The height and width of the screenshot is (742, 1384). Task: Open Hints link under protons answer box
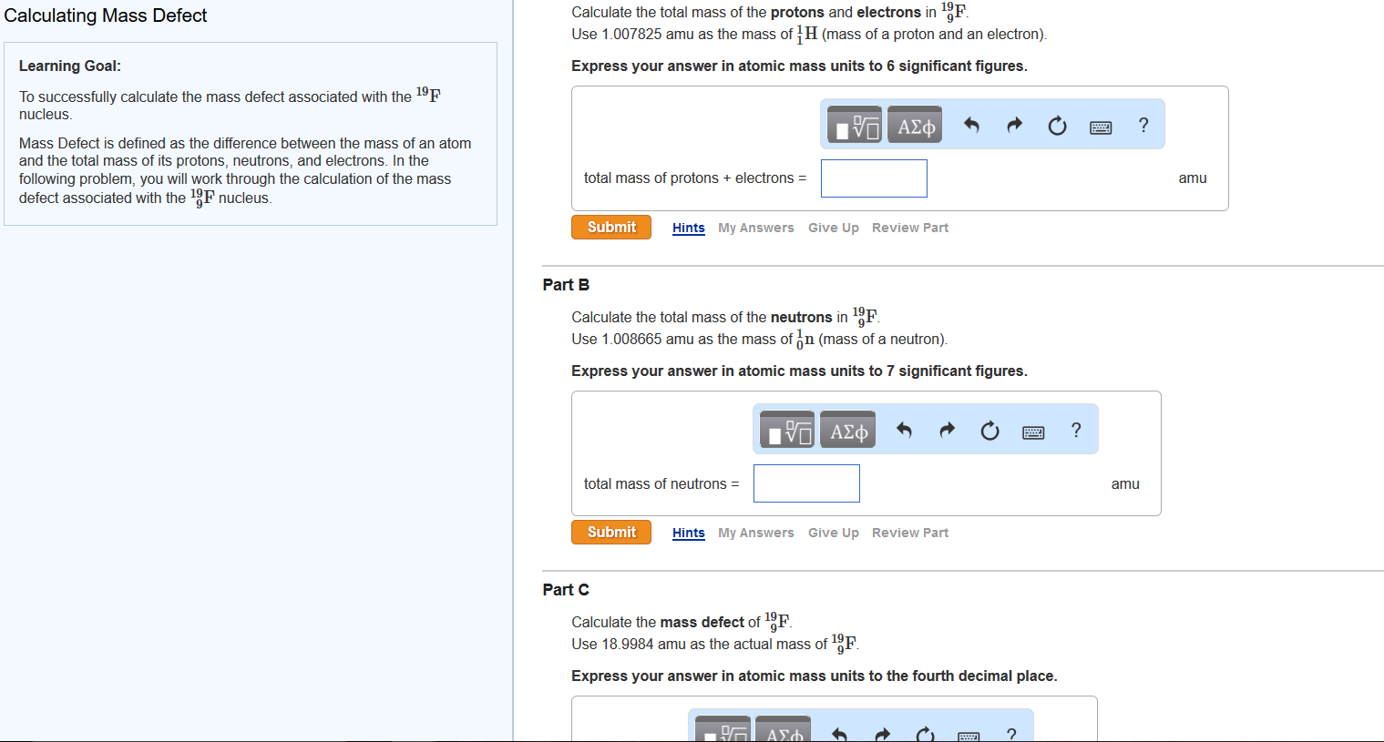click(689, 228)
